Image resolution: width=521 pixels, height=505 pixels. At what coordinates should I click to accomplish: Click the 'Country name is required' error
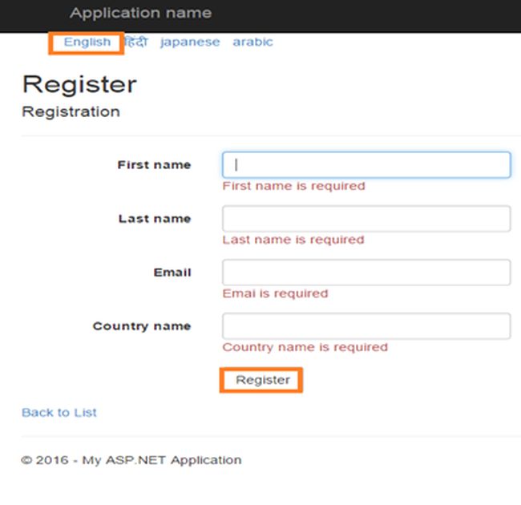pos(305,347)
